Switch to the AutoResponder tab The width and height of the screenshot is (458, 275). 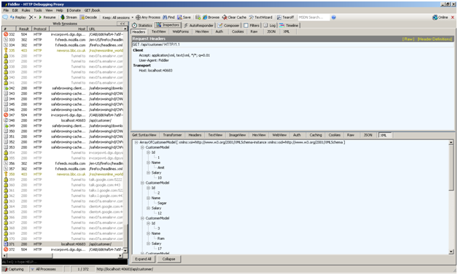click(x=199, y=26)
